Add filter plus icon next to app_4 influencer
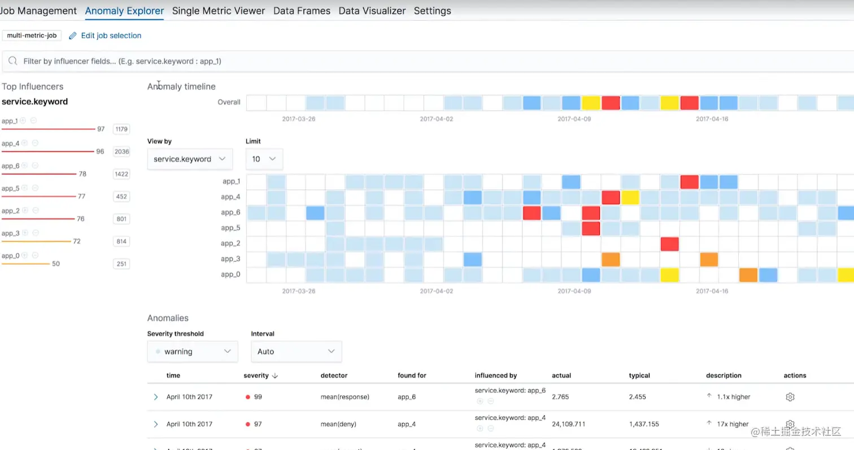The height and width of the screenshot is (450, 854). click(25, 143)
